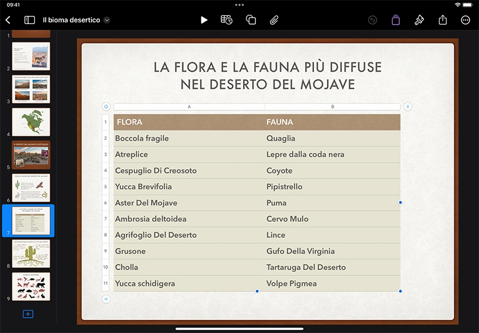479x333 pixels.
Task: Select slide 8 thumbnail with cactus drawing
Action: pyautogui.click(x=31, y=254)
